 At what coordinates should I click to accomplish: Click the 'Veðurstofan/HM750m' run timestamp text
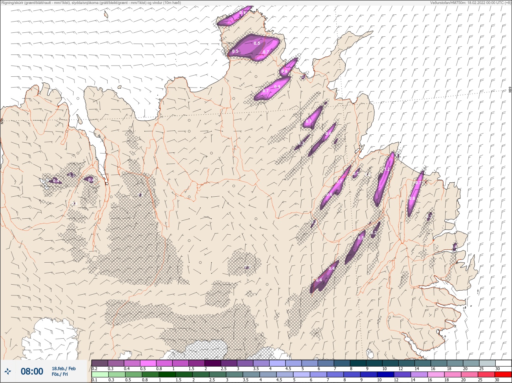(470, 2)
